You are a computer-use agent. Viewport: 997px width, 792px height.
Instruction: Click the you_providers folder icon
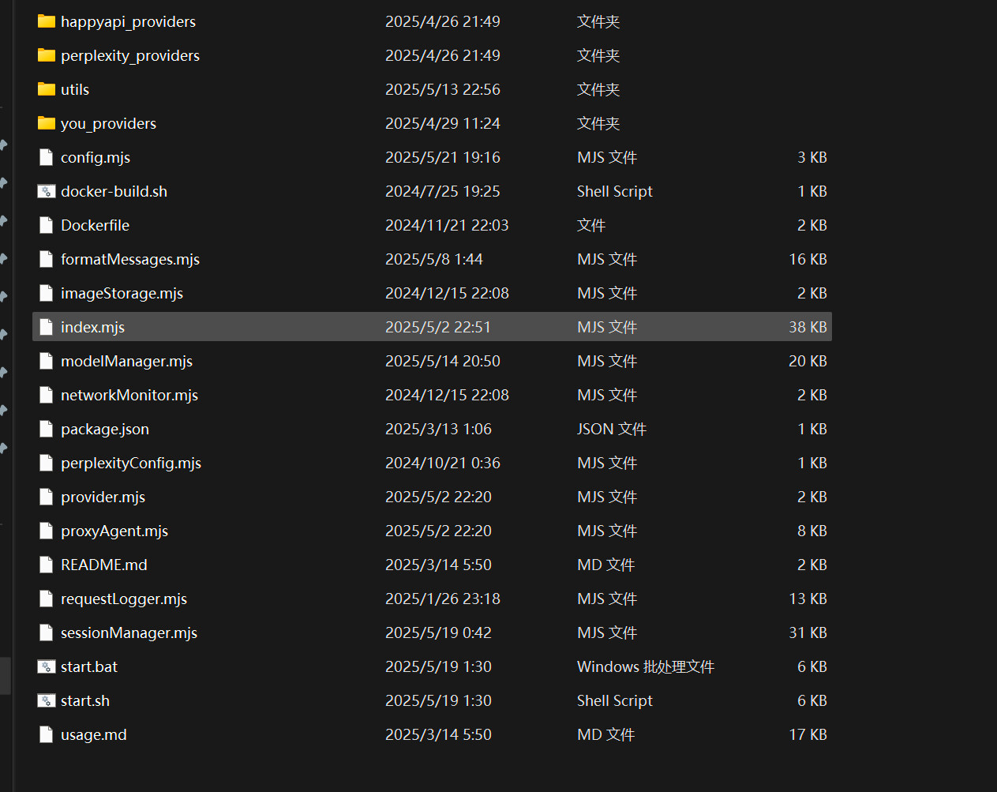click(47, 123)
